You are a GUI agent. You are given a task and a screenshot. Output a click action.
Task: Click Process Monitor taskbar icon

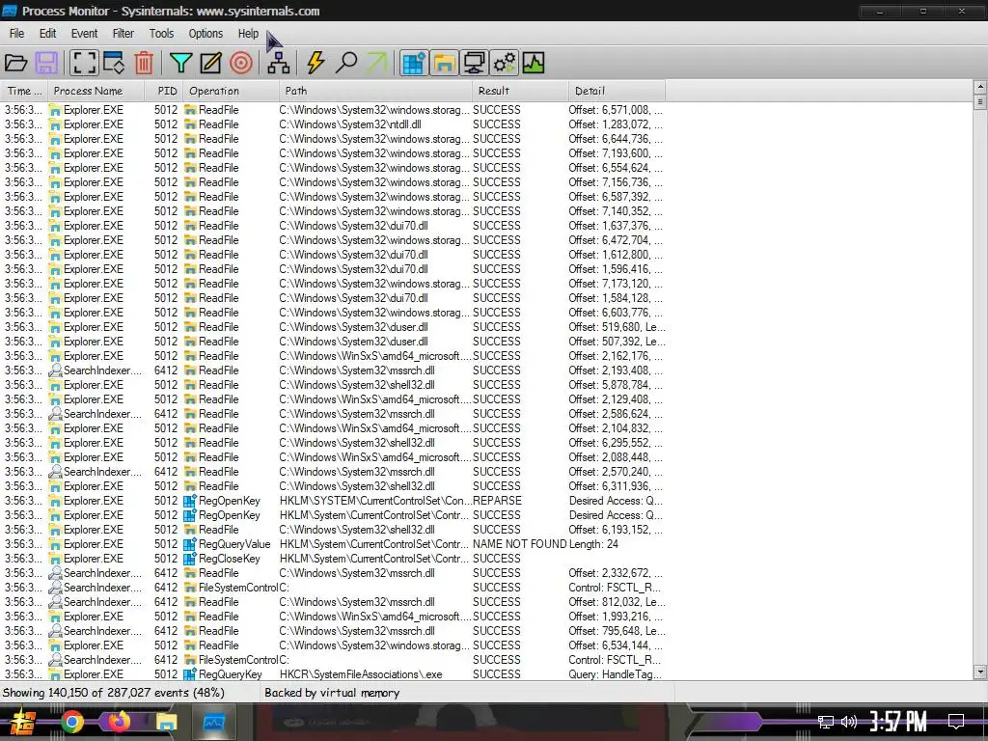(213, 722)
